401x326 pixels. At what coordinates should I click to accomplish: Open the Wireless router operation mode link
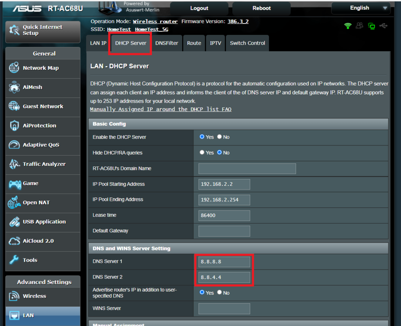click(155, 22)
